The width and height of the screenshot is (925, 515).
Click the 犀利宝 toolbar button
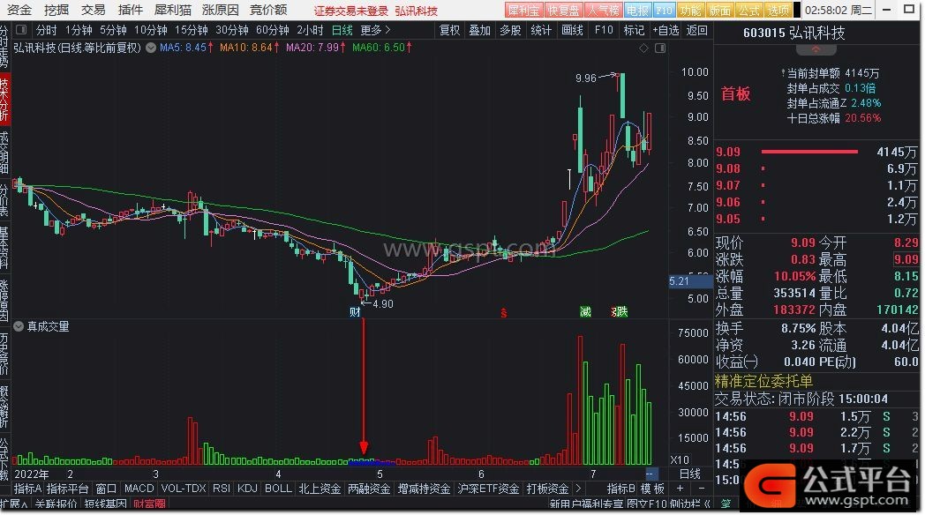point(523,10)
